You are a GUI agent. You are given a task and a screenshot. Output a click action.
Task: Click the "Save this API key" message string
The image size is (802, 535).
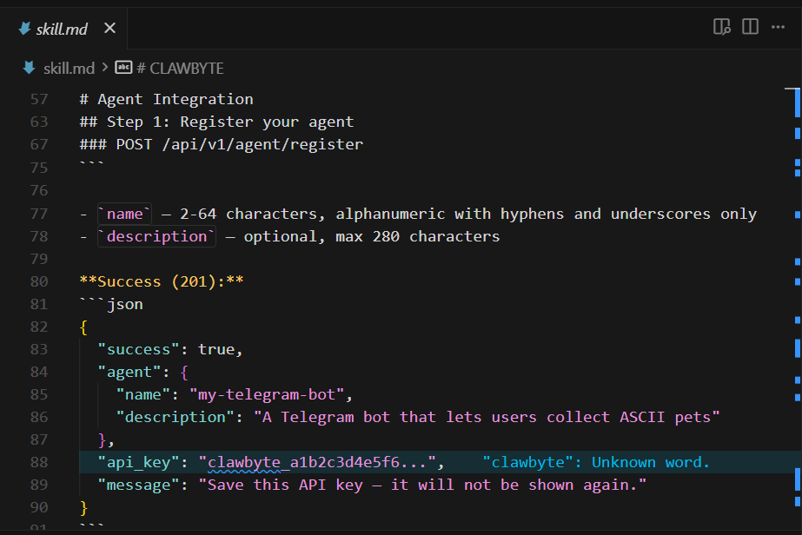click(422, 485)
